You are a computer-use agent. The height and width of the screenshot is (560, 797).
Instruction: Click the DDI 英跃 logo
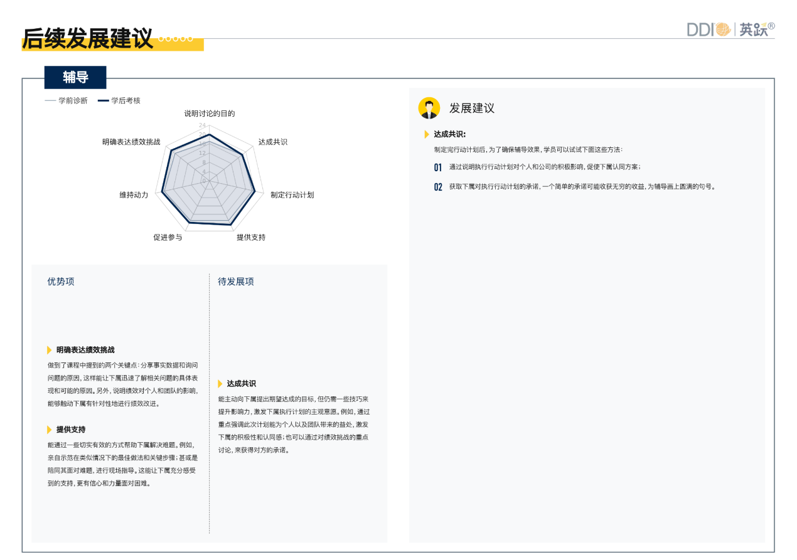(730, 29)
